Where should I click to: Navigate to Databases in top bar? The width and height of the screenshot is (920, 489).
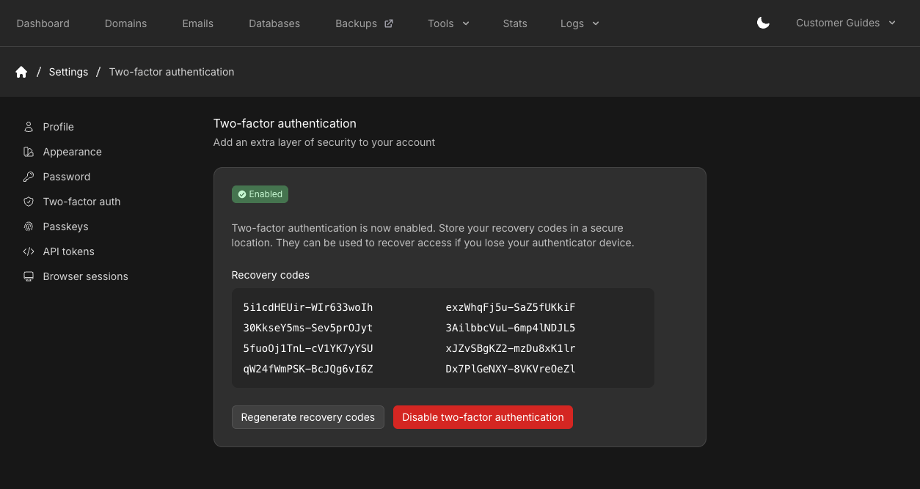(274, 23)
